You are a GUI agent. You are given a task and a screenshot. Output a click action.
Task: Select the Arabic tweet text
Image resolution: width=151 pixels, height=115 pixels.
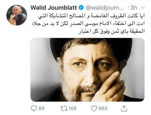88,24
